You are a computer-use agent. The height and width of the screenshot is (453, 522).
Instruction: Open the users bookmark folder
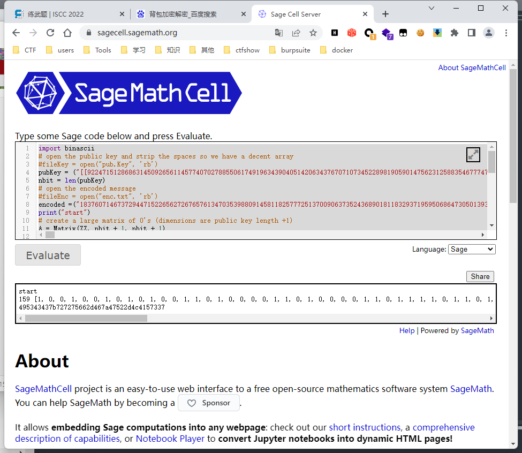coord(60,50)
